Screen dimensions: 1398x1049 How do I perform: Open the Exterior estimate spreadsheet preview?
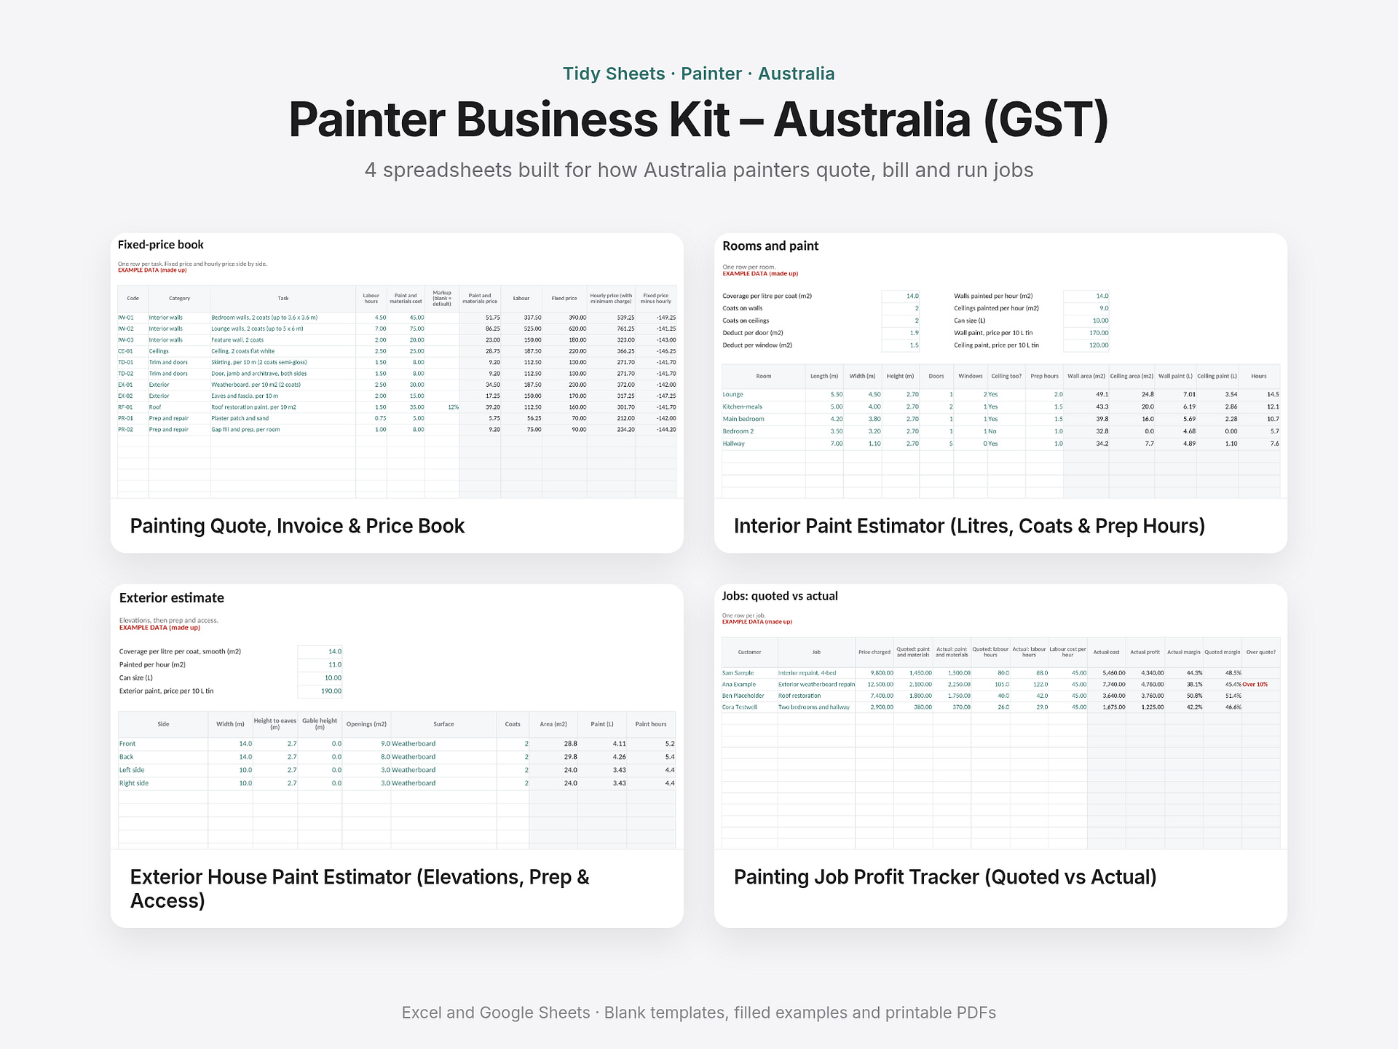click(x=397, y=717)
